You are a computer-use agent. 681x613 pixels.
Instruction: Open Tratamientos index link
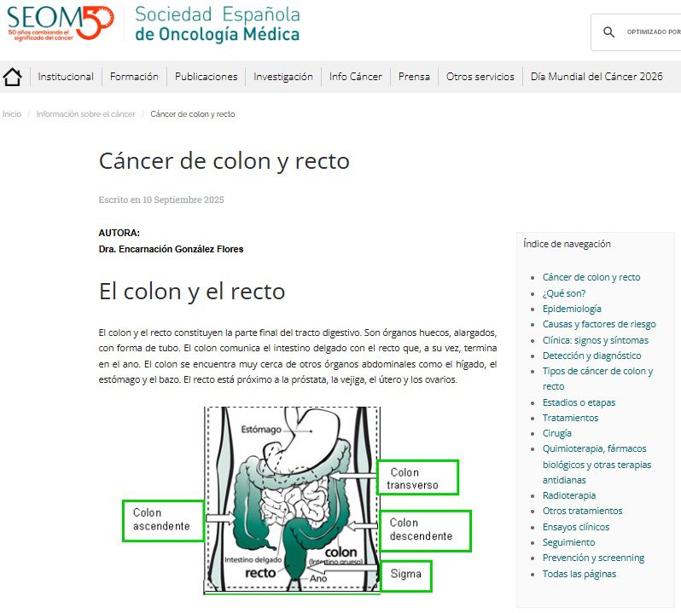(x=570, y=418)
